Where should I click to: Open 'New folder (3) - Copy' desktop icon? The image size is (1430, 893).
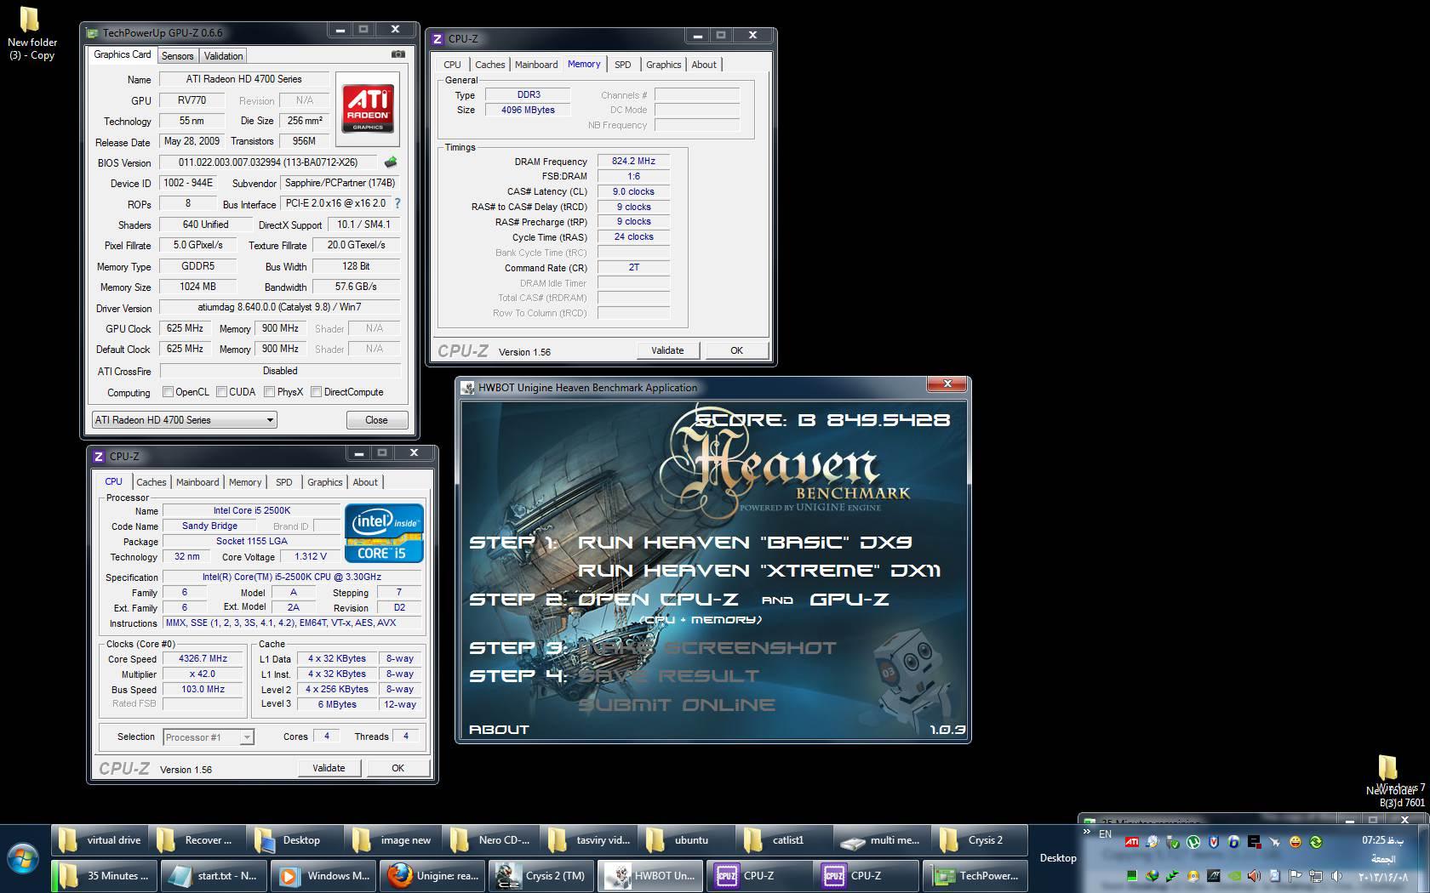click(31, 34)
